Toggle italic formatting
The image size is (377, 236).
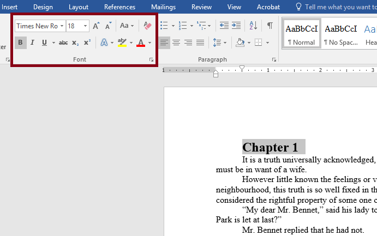point(32,43)
